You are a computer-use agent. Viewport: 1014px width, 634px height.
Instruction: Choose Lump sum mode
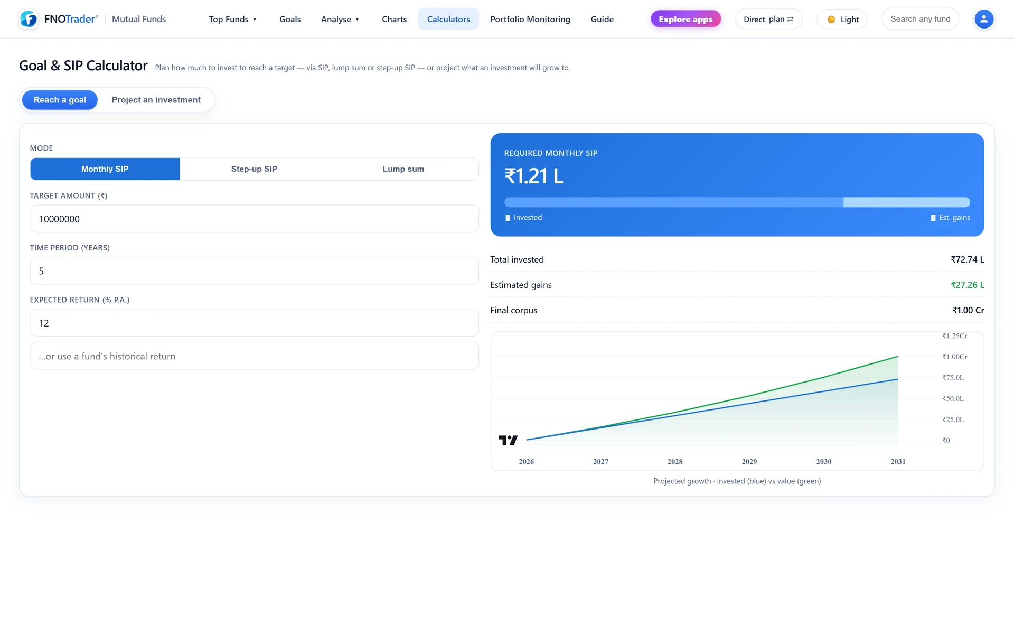(x=403, y=169)
